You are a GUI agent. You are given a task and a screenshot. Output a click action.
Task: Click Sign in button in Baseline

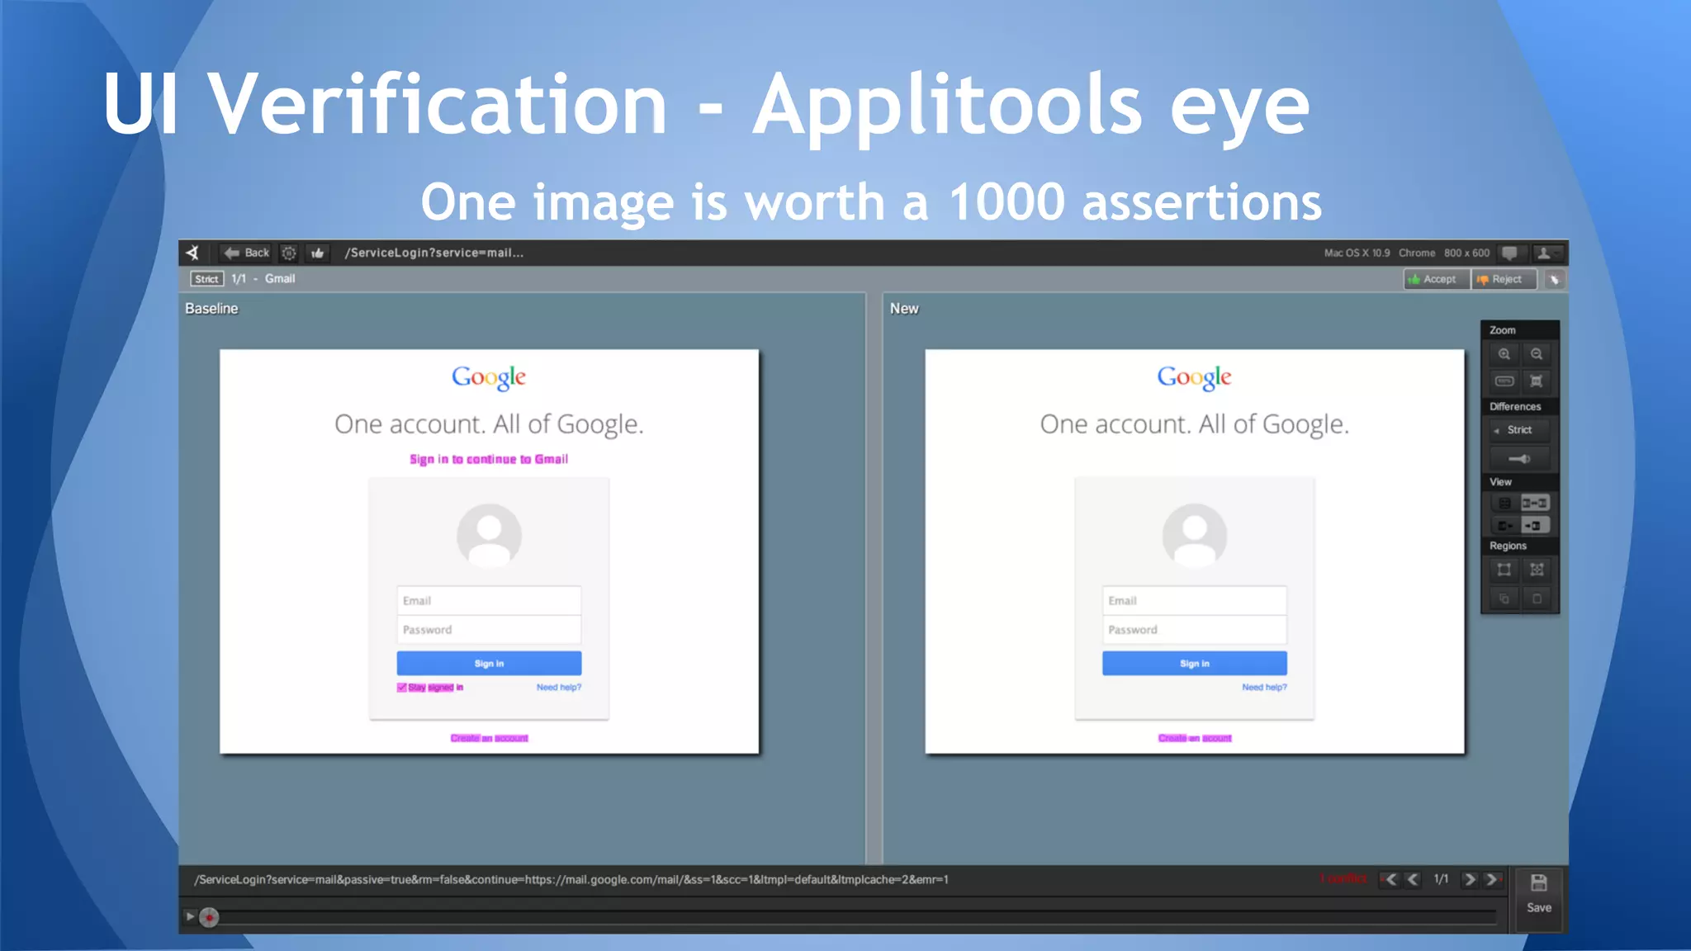pos(489,664)
